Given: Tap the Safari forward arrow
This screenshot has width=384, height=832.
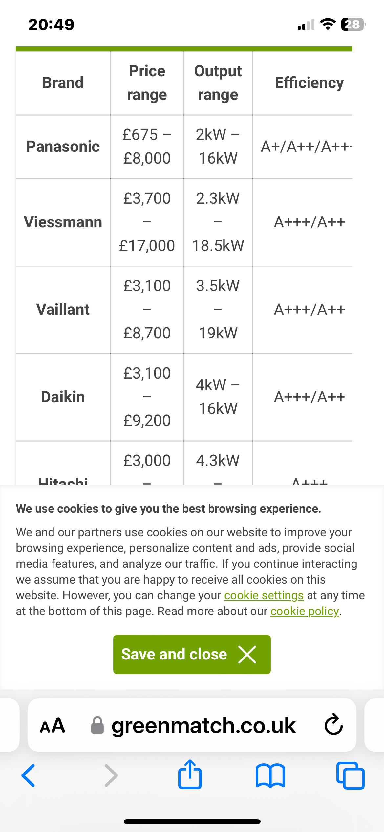Looking at the screenshot, I should [x=111, y=775].
